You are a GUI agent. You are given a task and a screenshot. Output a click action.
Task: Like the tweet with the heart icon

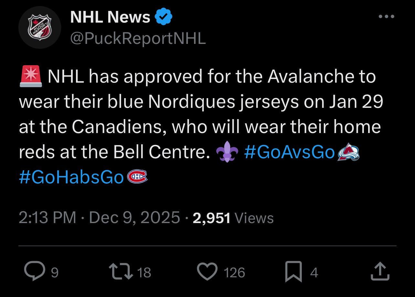[208, 271]
